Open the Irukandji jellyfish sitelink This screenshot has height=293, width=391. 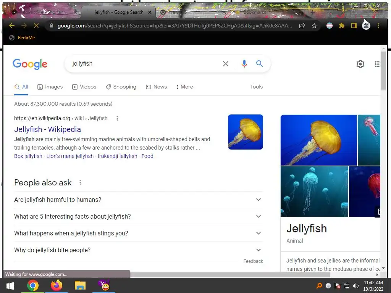(118, 156)
